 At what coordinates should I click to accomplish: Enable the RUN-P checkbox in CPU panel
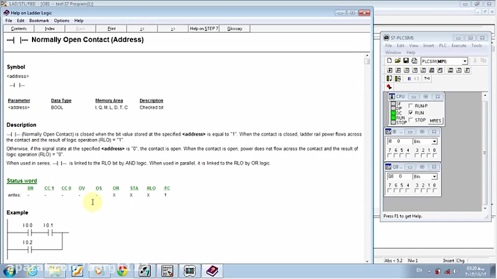coord(410,106)
